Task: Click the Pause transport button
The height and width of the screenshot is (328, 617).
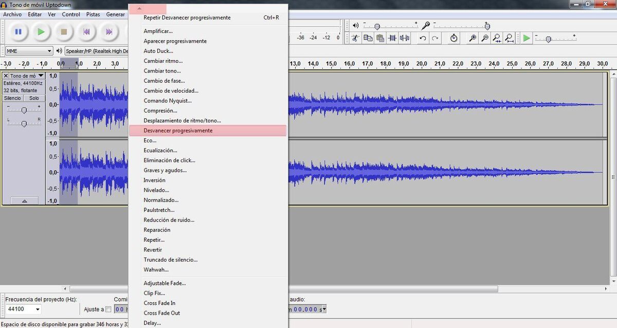Action: 19,32
